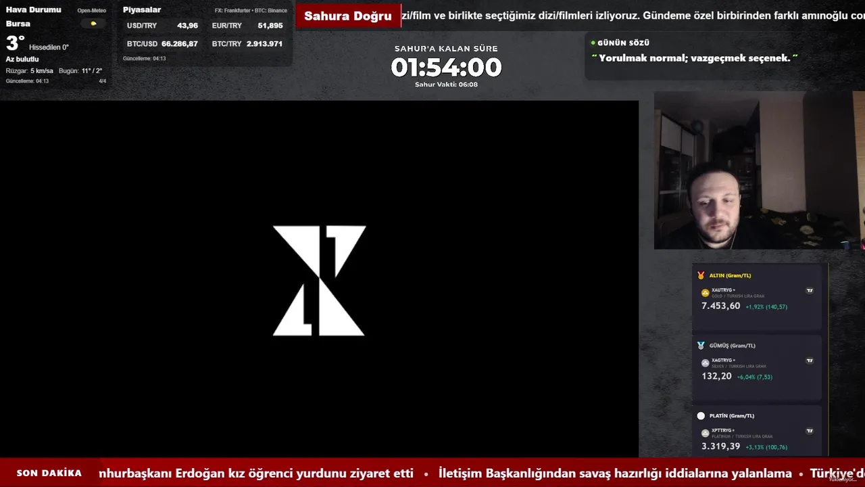865x487 pixels.
Task: Click the GÜMÜŞ (Gram/TL) title
Action: 732,346
